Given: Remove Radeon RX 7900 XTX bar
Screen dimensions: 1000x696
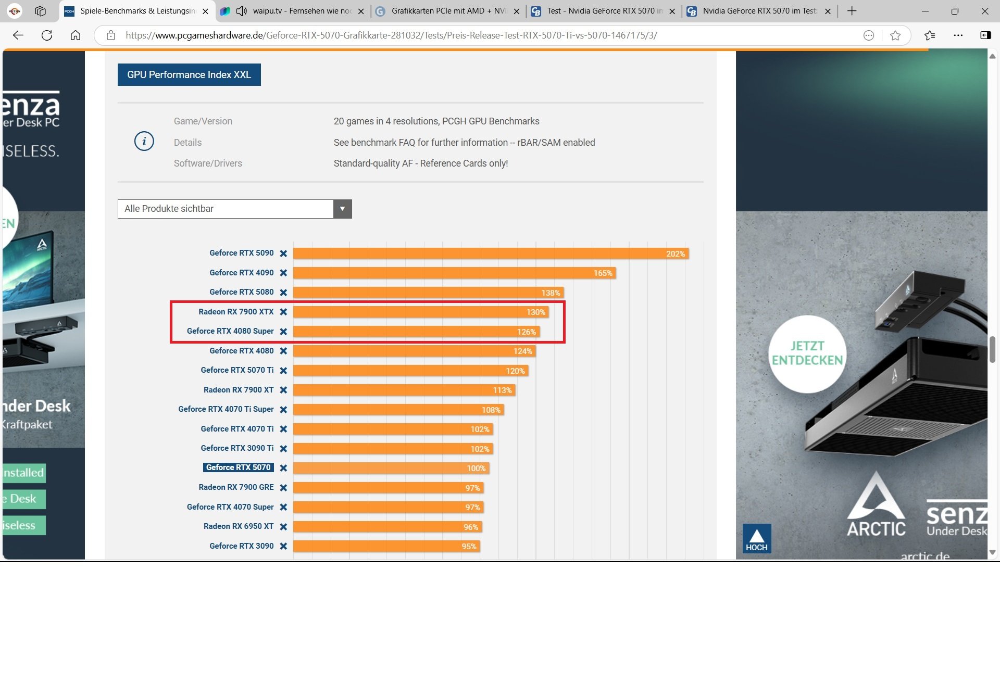Looking at the screenshot, I should [x=283, y=312].
